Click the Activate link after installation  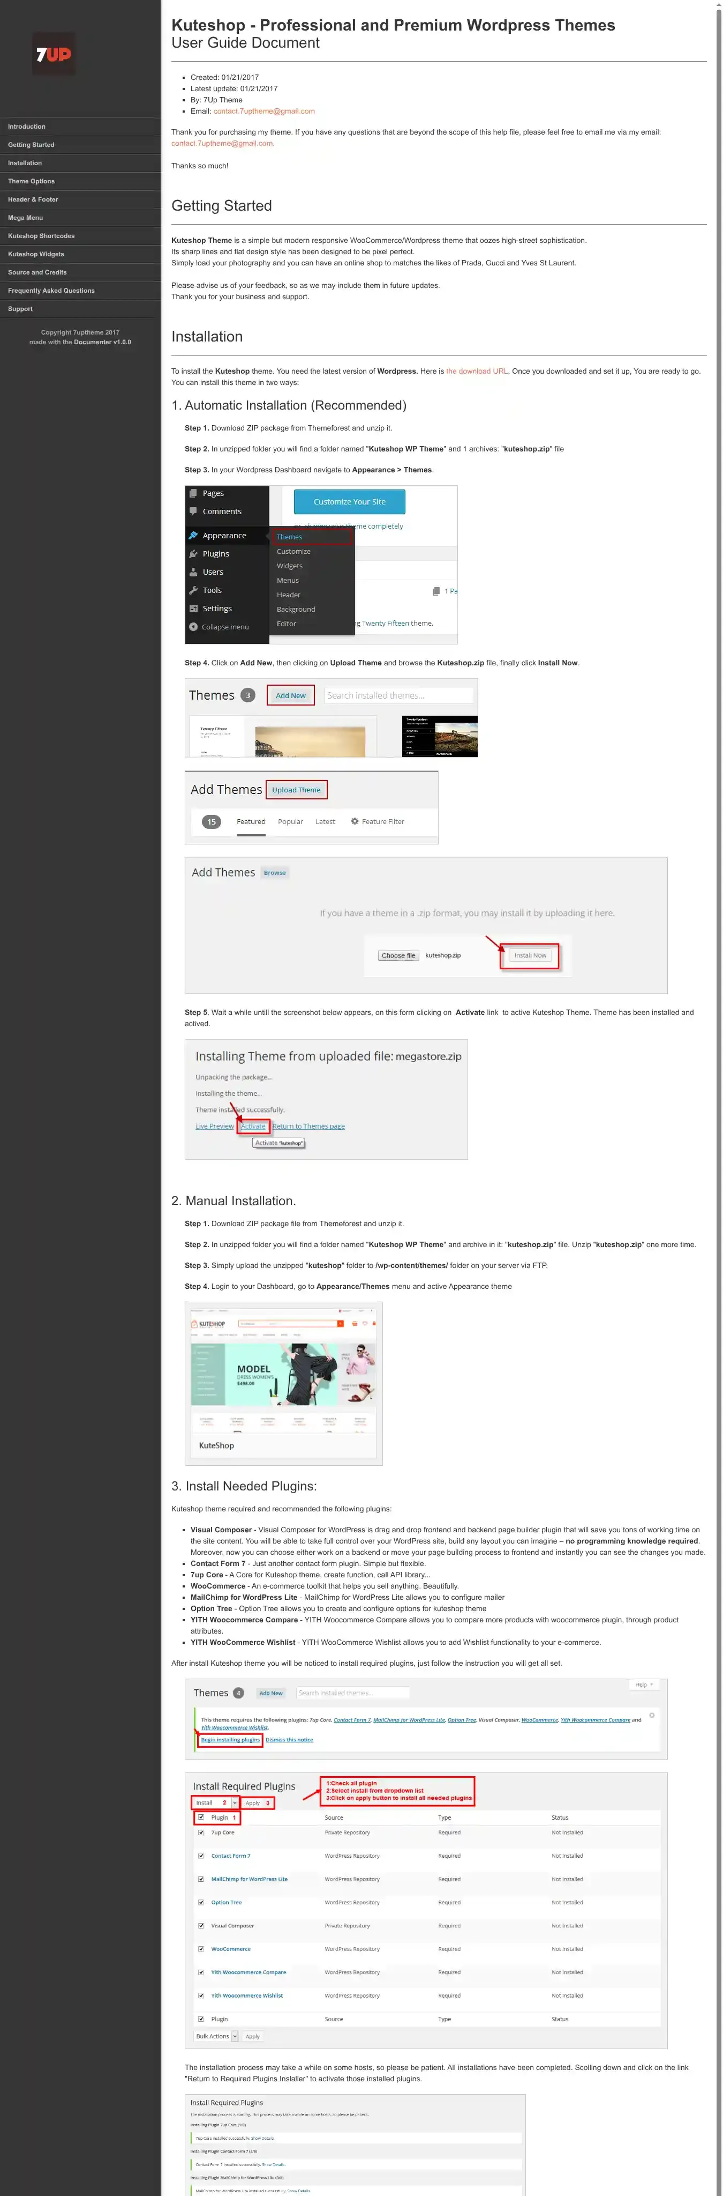tap(253, 1127)
